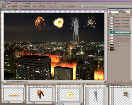Viewport: 132px width, 105px height.
Task: Select the レイヤー 6 layer thumbnail
Action: tap(112, 29)
